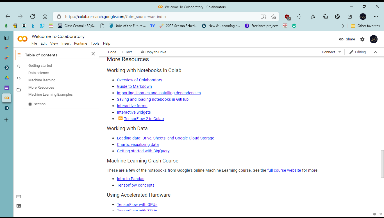Click browser back arrow
This screenshot has height=218, width=384.
[x=8, y=17]
